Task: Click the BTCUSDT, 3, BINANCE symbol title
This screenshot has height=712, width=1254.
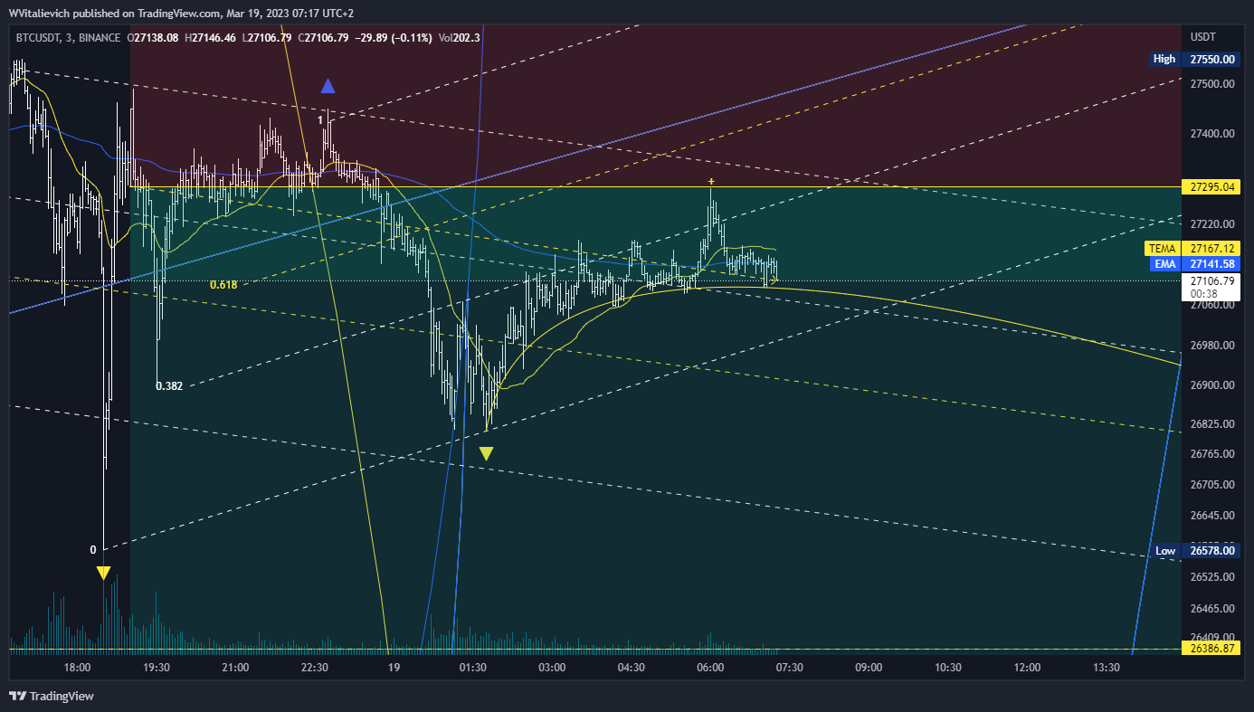Action: (x=68, y=38)
